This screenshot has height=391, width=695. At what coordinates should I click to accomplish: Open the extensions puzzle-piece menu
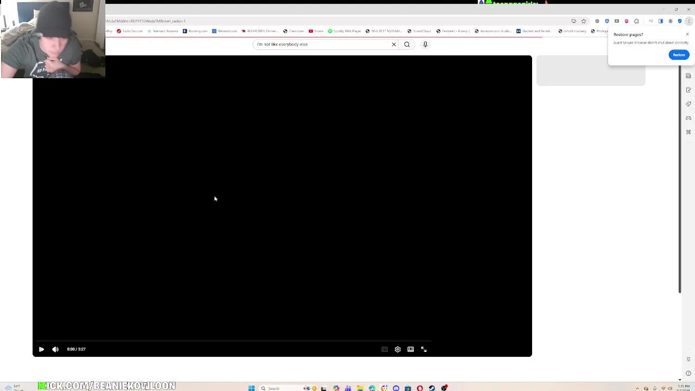(636, 21)
